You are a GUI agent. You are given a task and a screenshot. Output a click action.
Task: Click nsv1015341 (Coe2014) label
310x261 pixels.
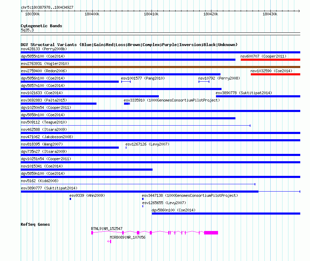(x=42, y=166)
